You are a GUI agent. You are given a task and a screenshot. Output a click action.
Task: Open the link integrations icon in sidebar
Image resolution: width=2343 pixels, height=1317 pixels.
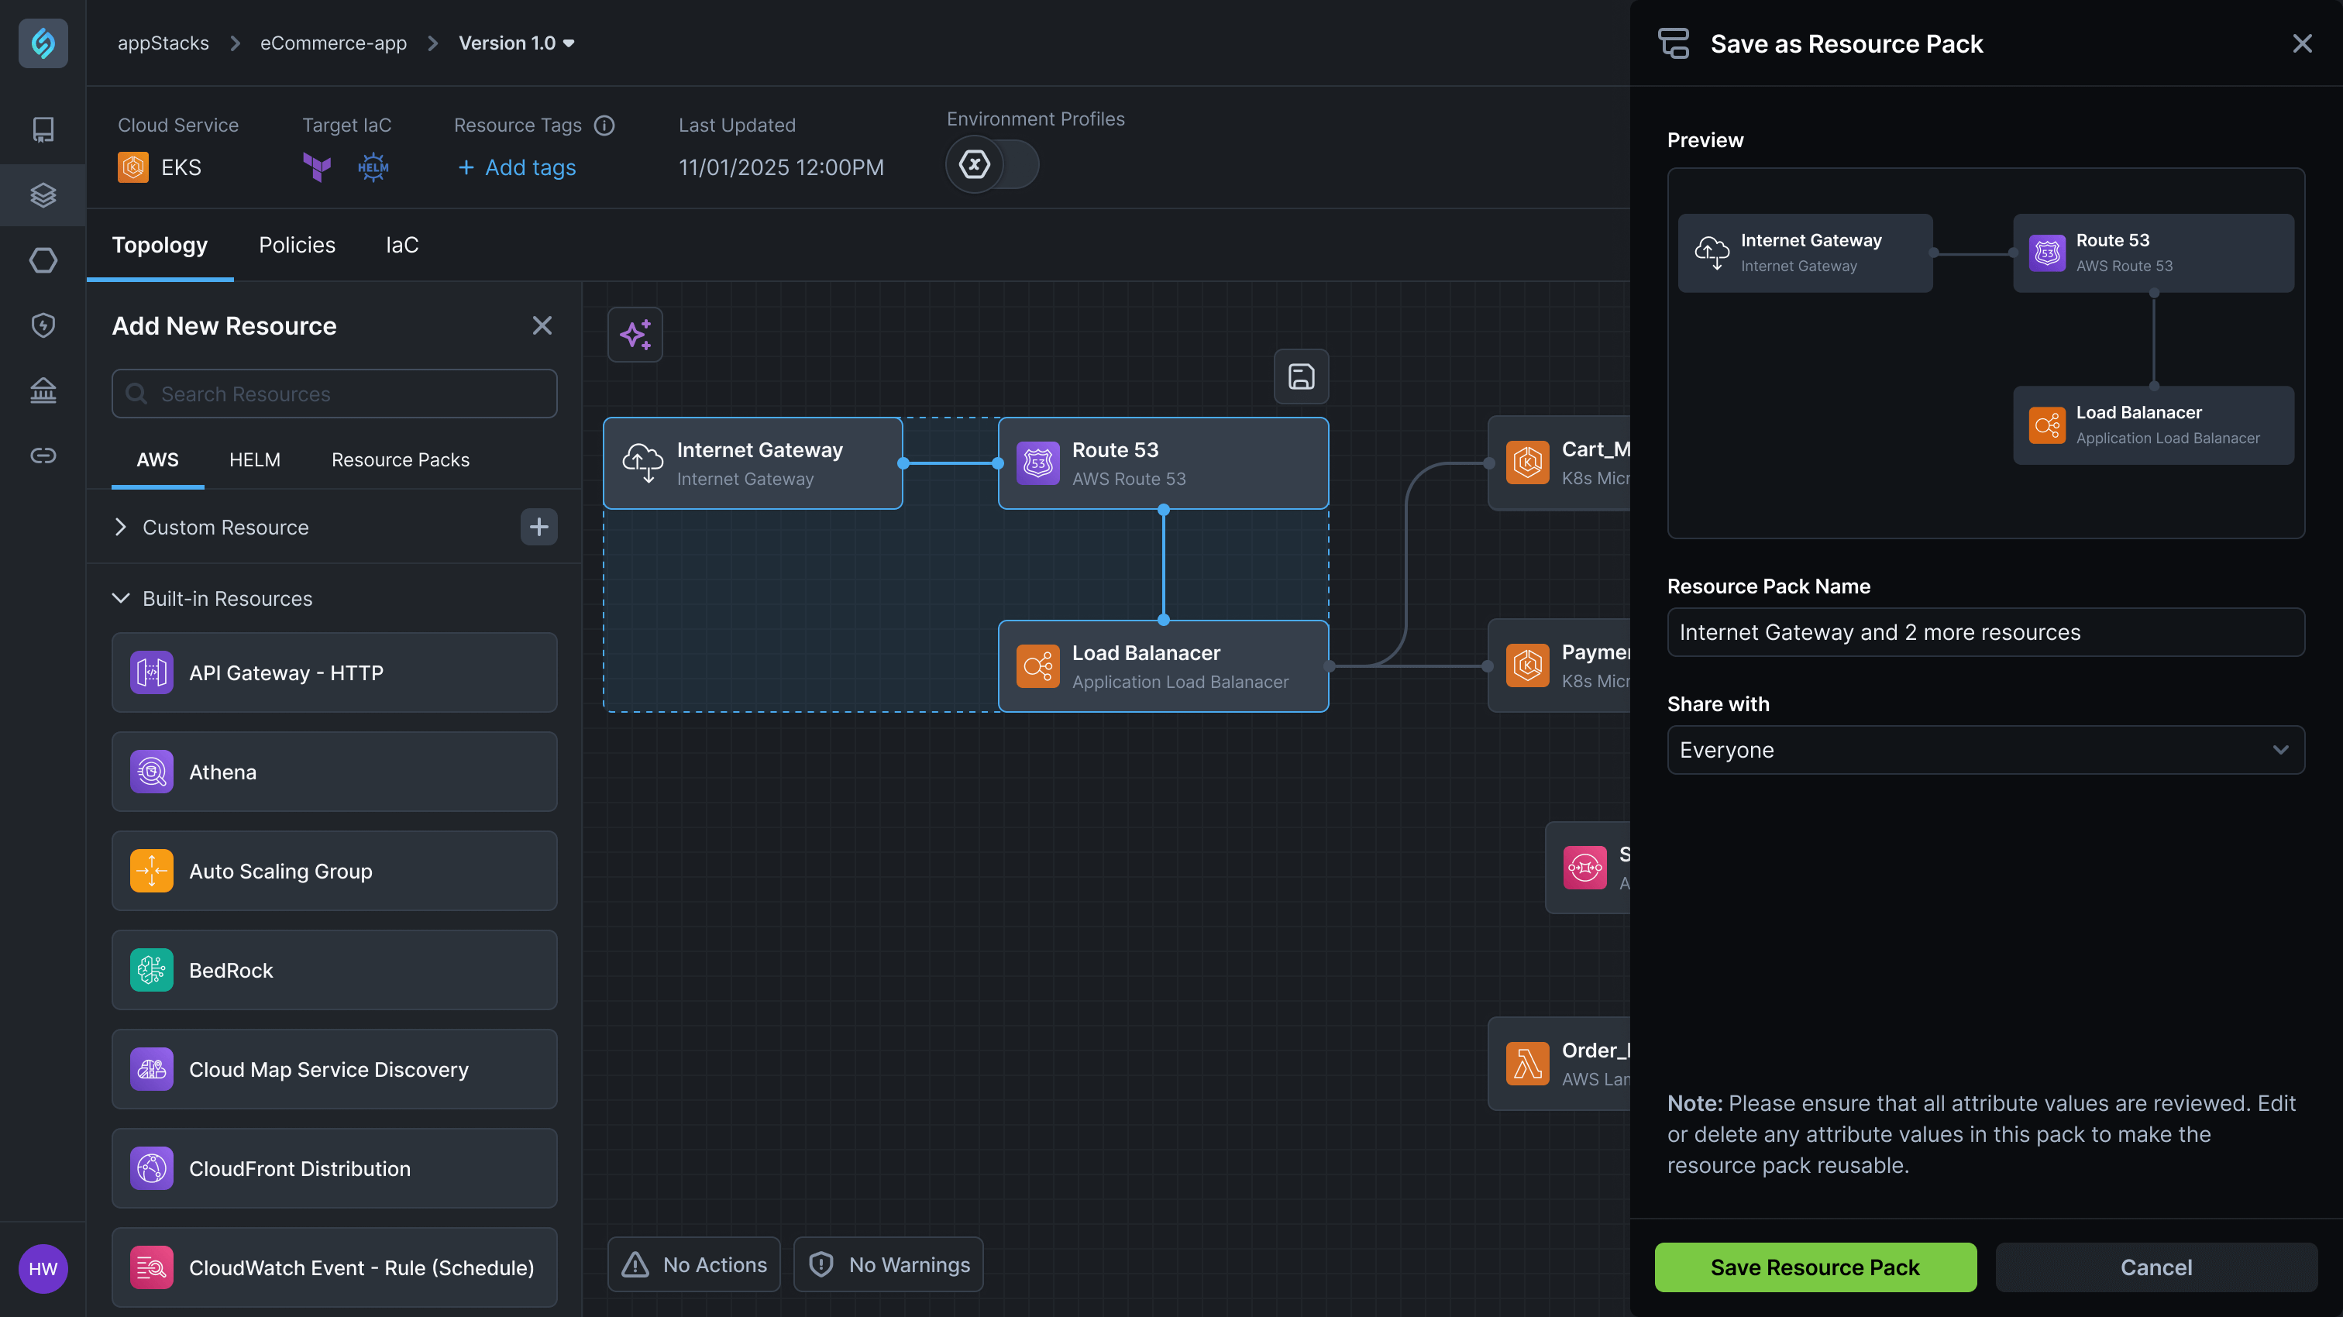pyautogui.click(x=43, y=455)
